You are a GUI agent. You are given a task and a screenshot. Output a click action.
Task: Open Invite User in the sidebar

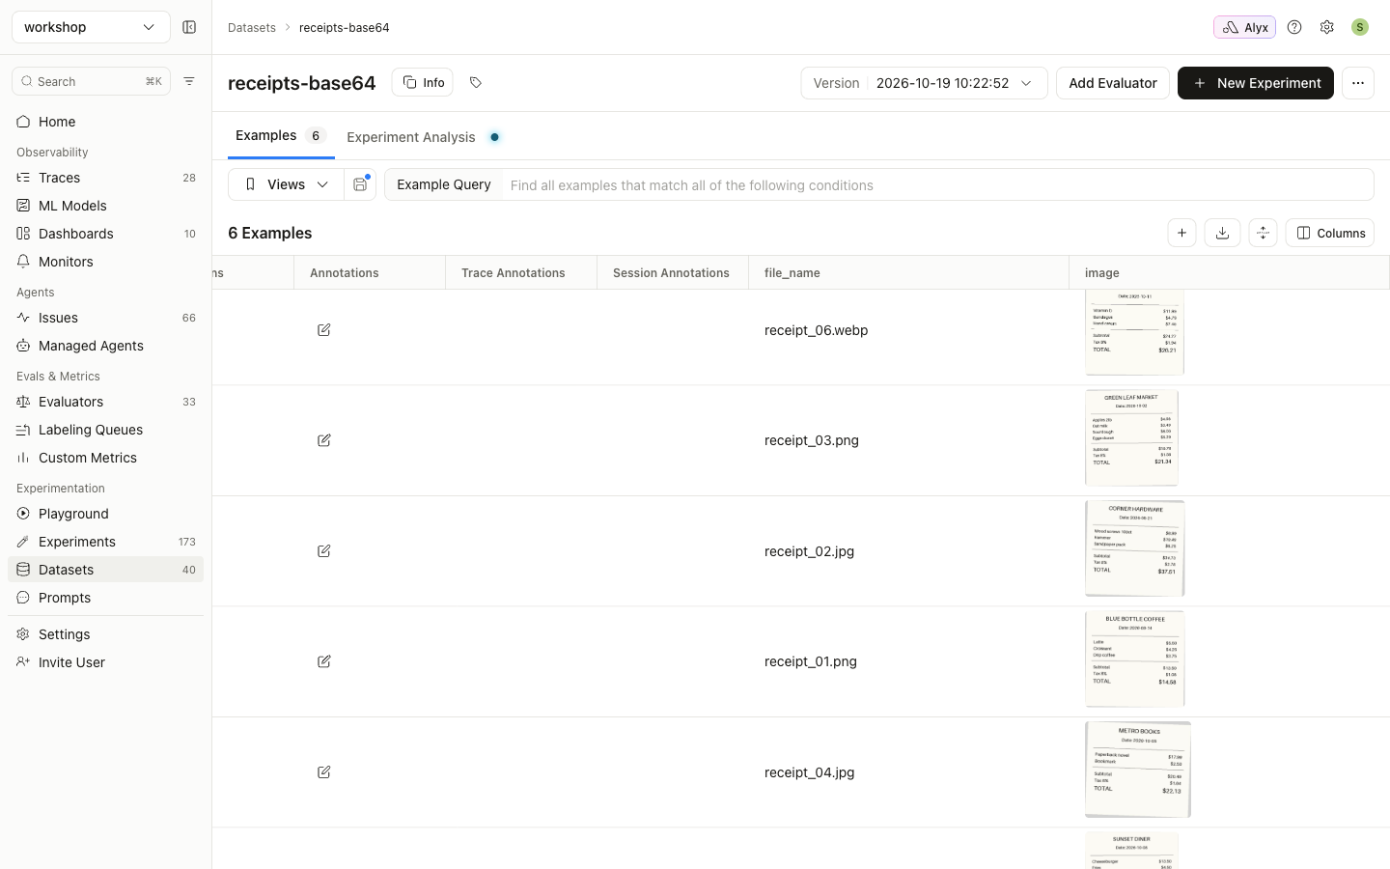(106, 662)
